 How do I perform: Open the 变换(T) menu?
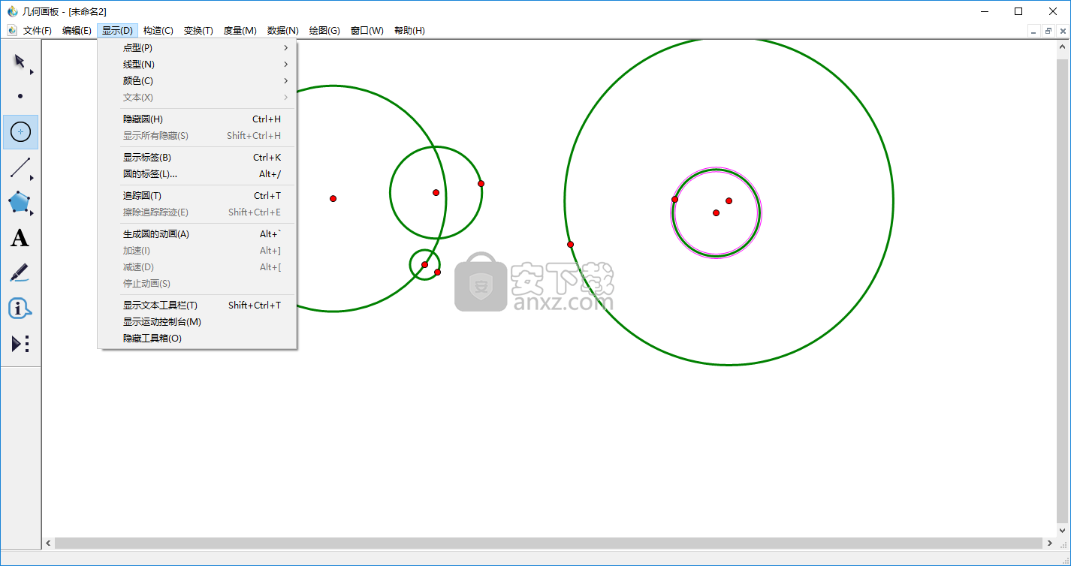click(x=198, y=31)
